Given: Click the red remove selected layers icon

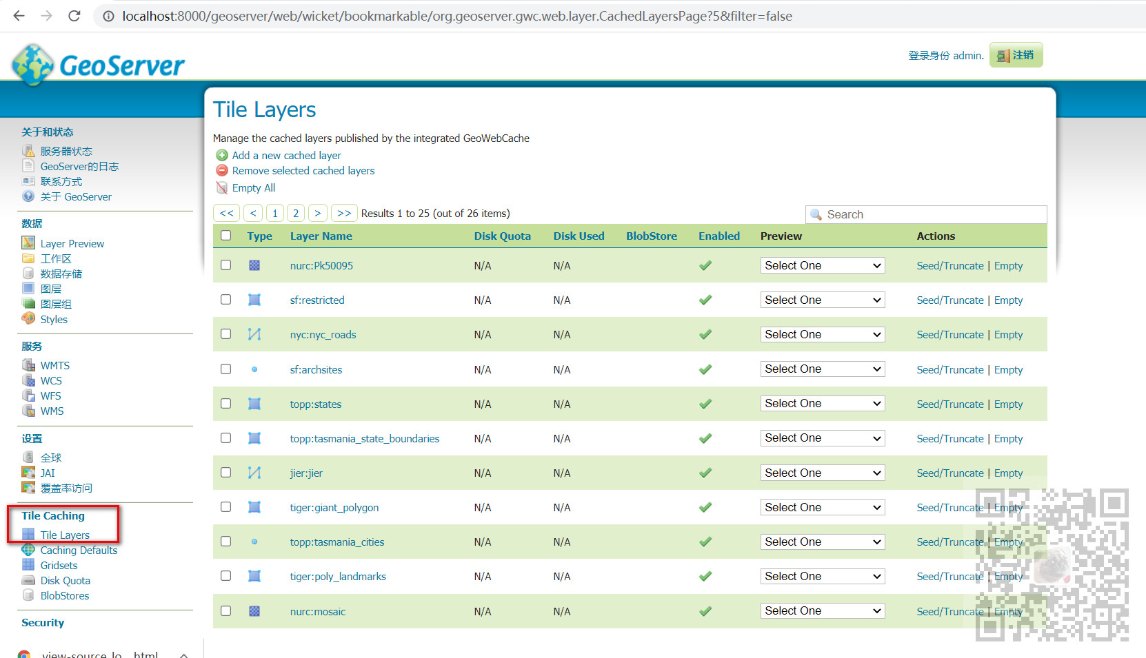Looking at the screenshot, I should click(222, 170).
